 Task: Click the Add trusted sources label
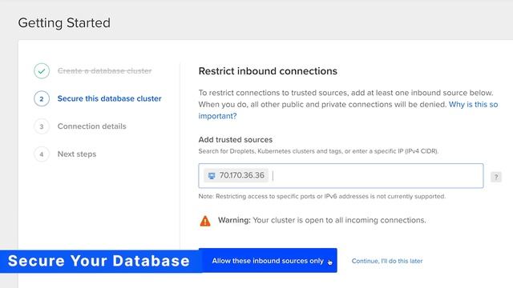(235, 140)
